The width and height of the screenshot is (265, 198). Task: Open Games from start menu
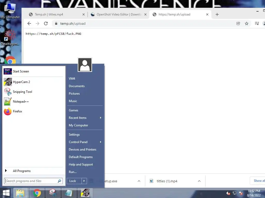[x=73, y=110]
